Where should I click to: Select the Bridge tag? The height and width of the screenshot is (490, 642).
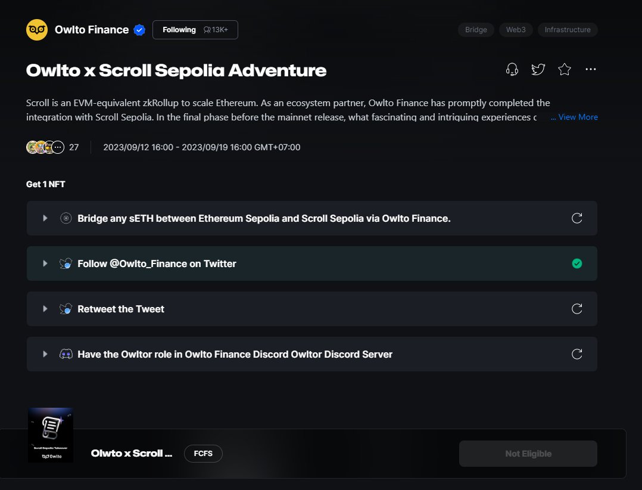(x=476, y=30)
